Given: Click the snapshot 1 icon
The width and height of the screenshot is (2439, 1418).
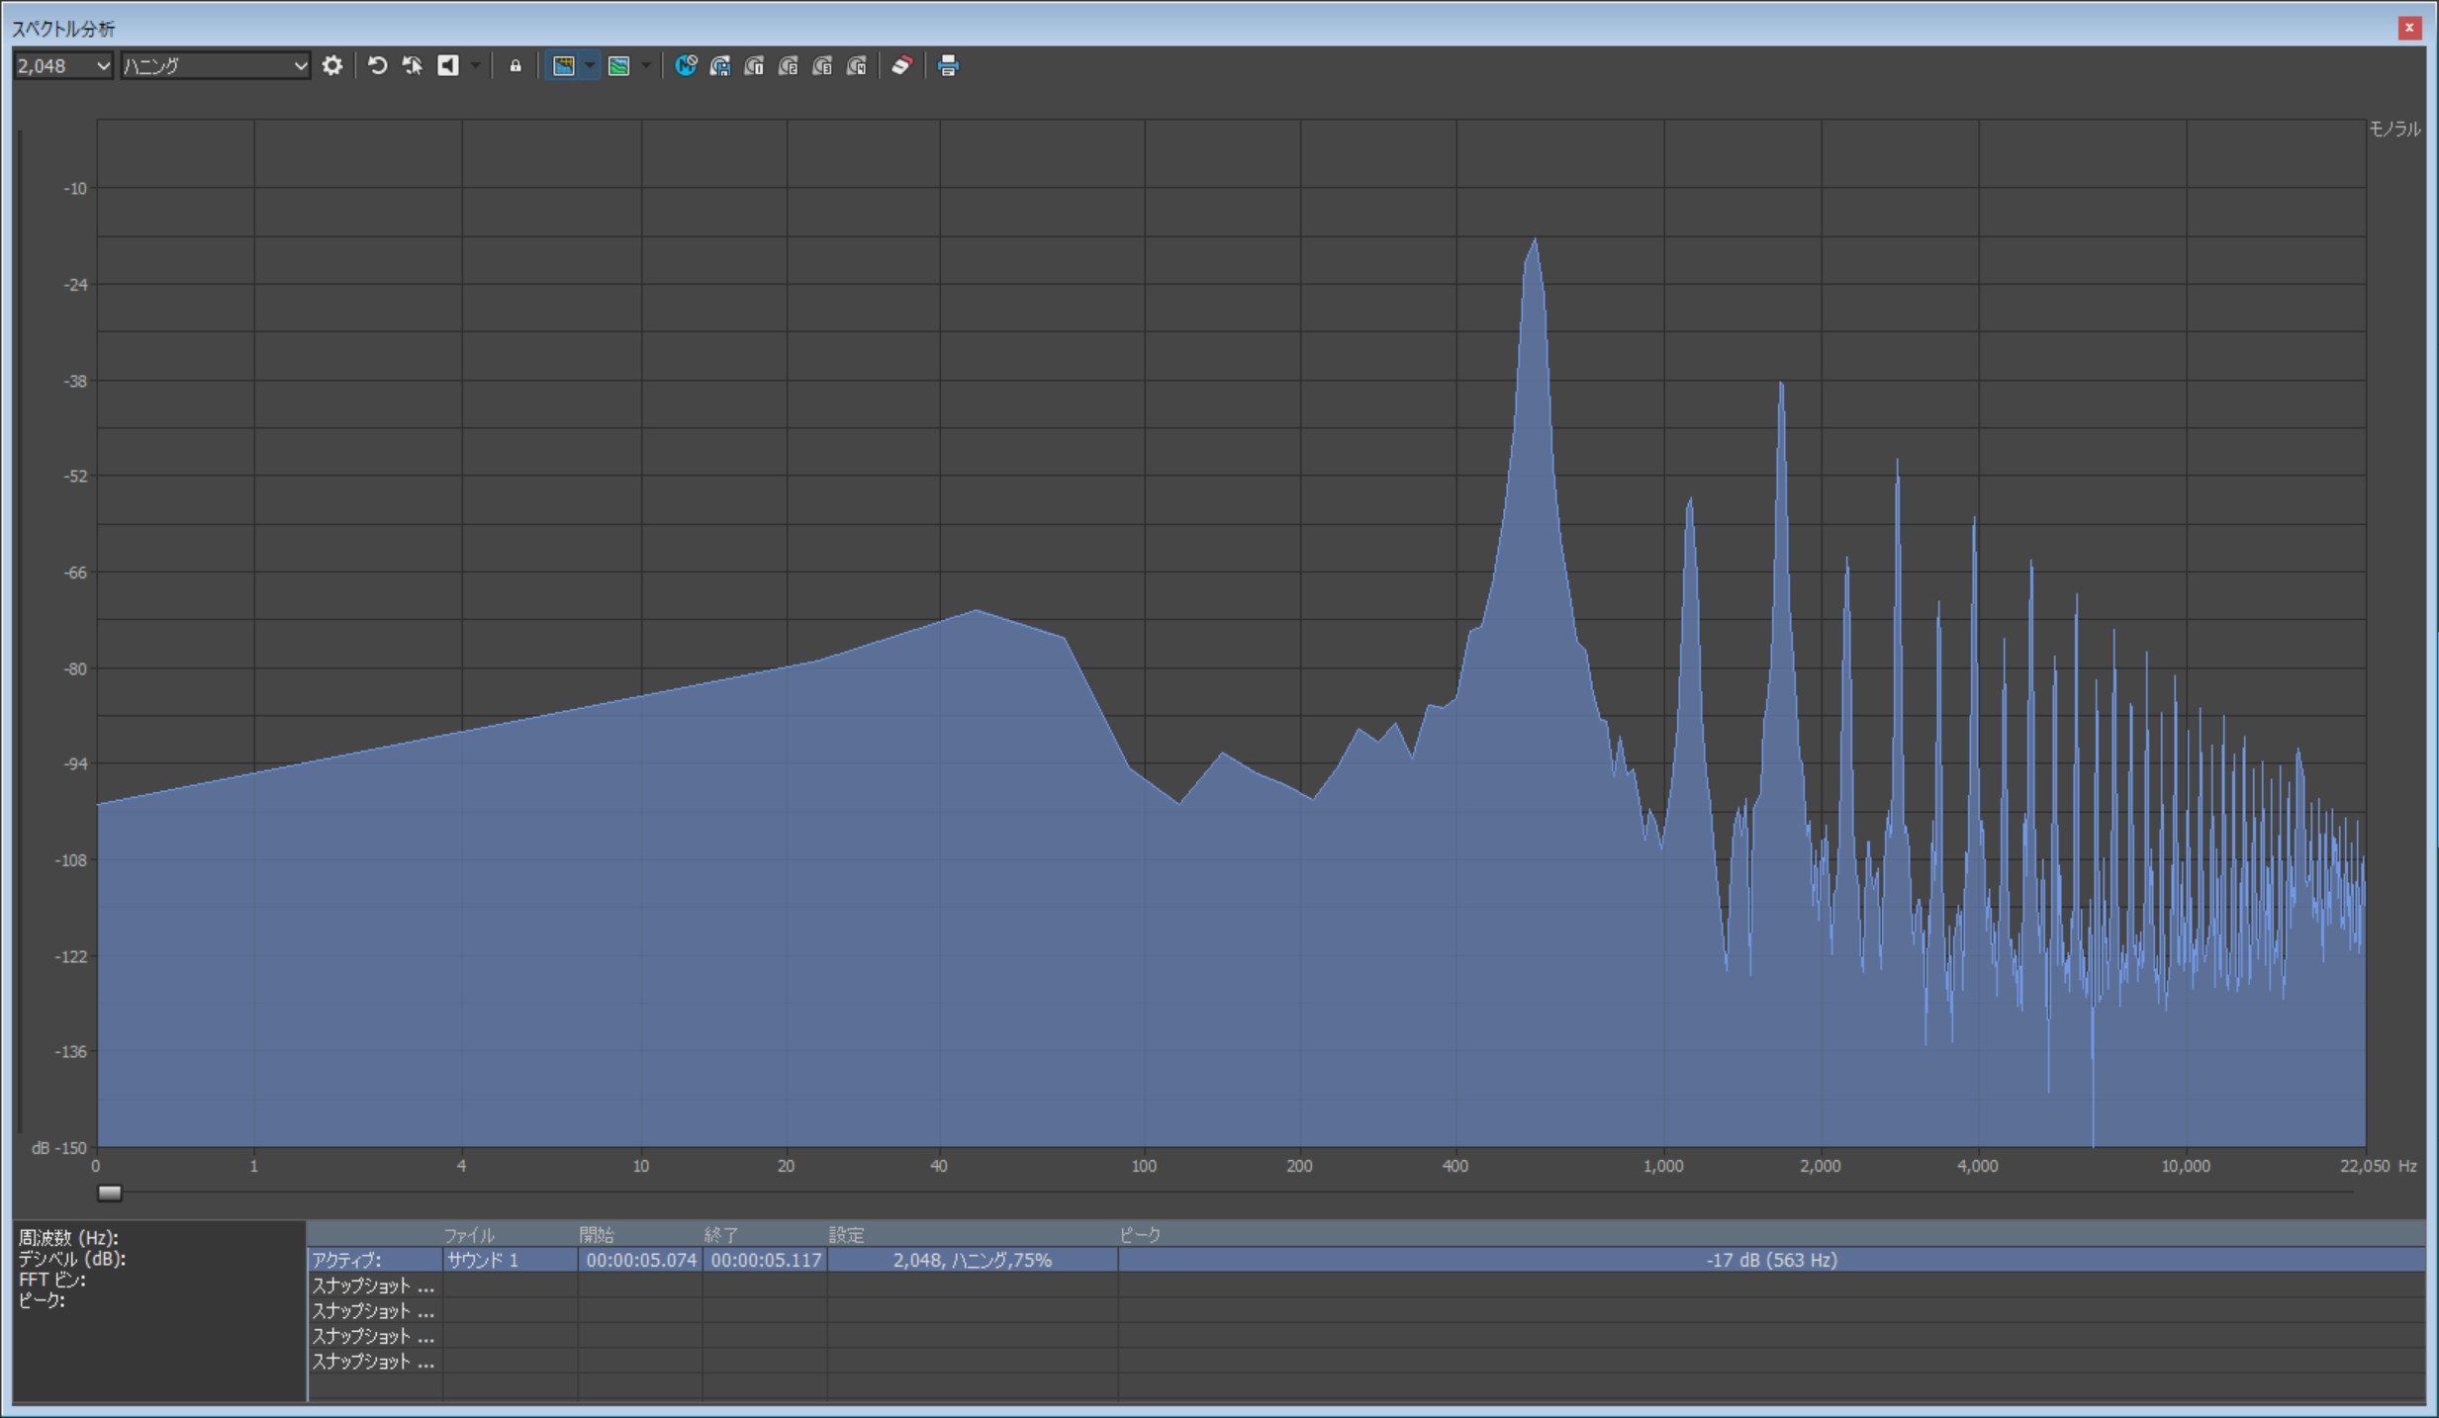Looking at the screenshot, I should click(x=754, y=66).
